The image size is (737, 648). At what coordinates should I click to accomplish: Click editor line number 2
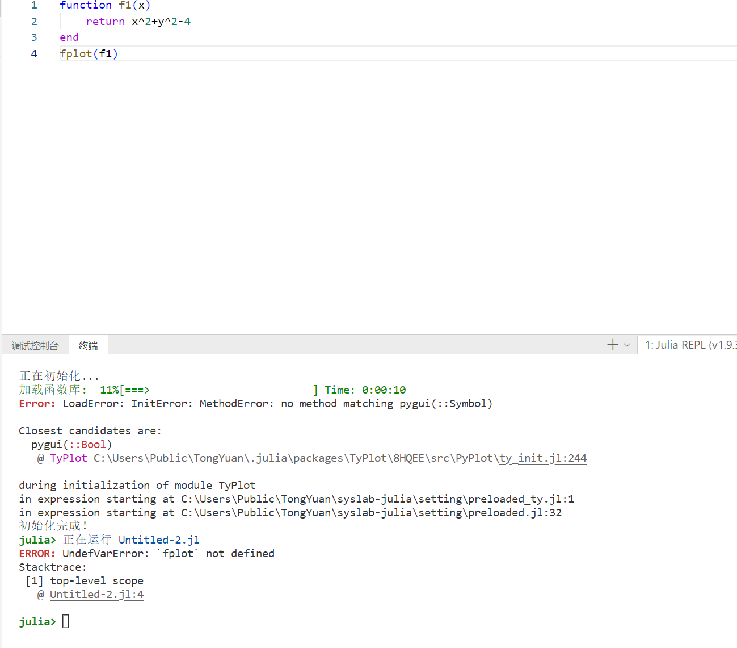[34, 22]
